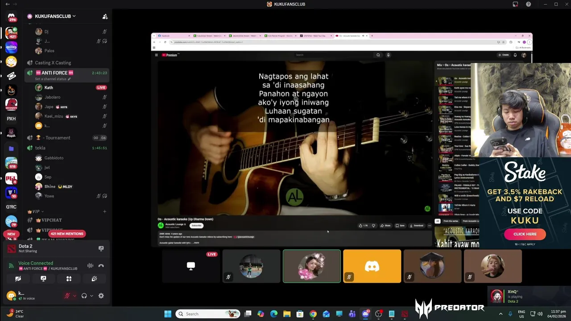Open the input device dropdown next to the mic
The height and width of the screenshot is (321, 571).
click(74, 296)
